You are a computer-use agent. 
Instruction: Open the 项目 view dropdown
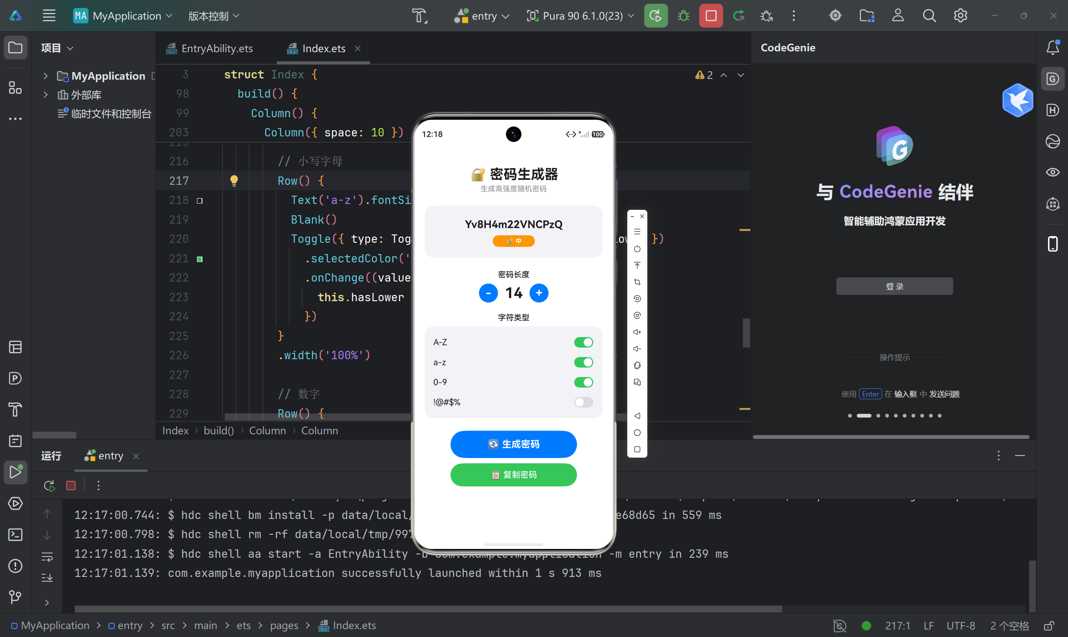pos(57,48)
